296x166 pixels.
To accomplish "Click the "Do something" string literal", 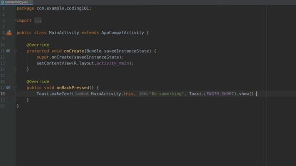I will point(166,94).
